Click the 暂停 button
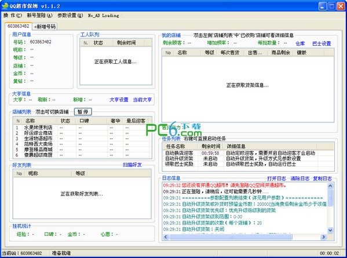Image resolution: width=347 pixels, height=258 pixels. click(x=83, y=112)
